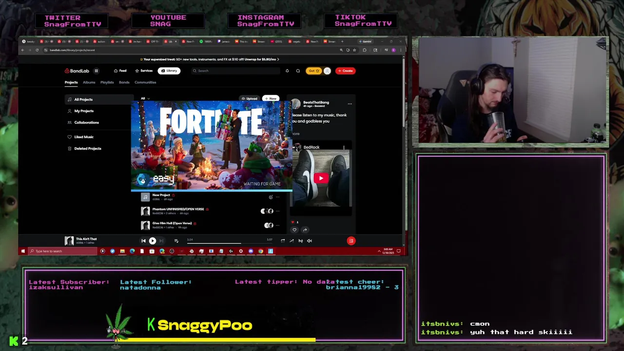This screenshot has height=351, width=624.
Task: Go back in the browser
Action: pyautogui.click(x=22, y=50)
